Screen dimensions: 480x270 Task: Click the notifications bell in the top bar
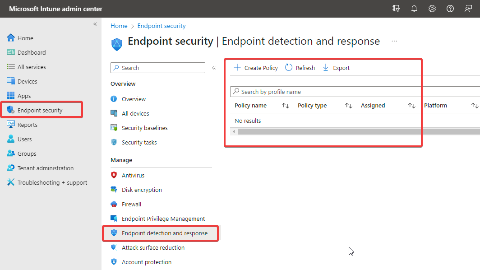click(414, 9)
